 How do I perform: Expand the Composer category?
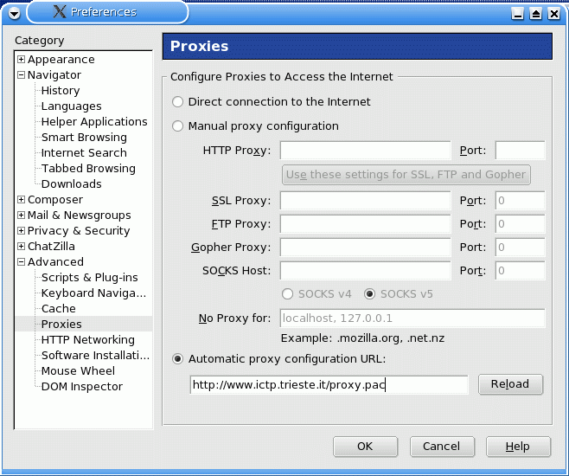tap(21, 200)
